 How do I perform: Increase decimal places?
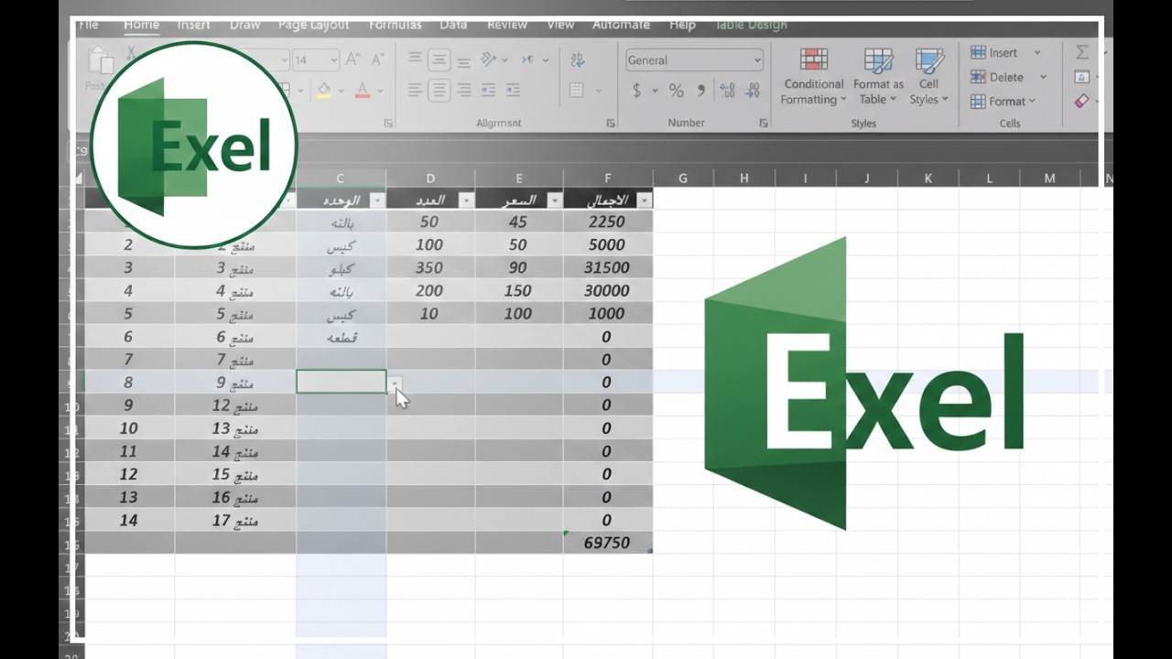(728, 91)
